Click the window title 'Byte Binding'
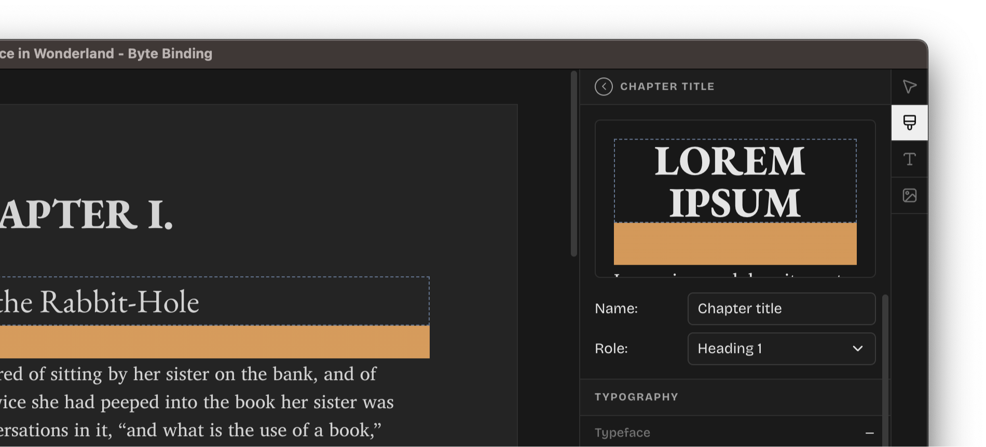Image resolution: width=986 pixels, height=447 pixels. (170, 54)
